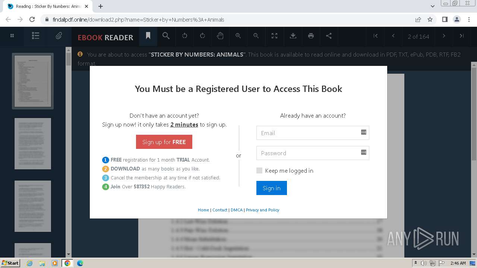477x268 pixels.
Task: Click the Sign in button
Action: coord(272,188)
